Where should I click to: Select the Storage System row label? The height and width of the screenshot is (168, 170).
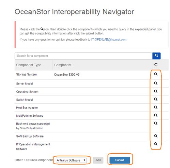26,74
